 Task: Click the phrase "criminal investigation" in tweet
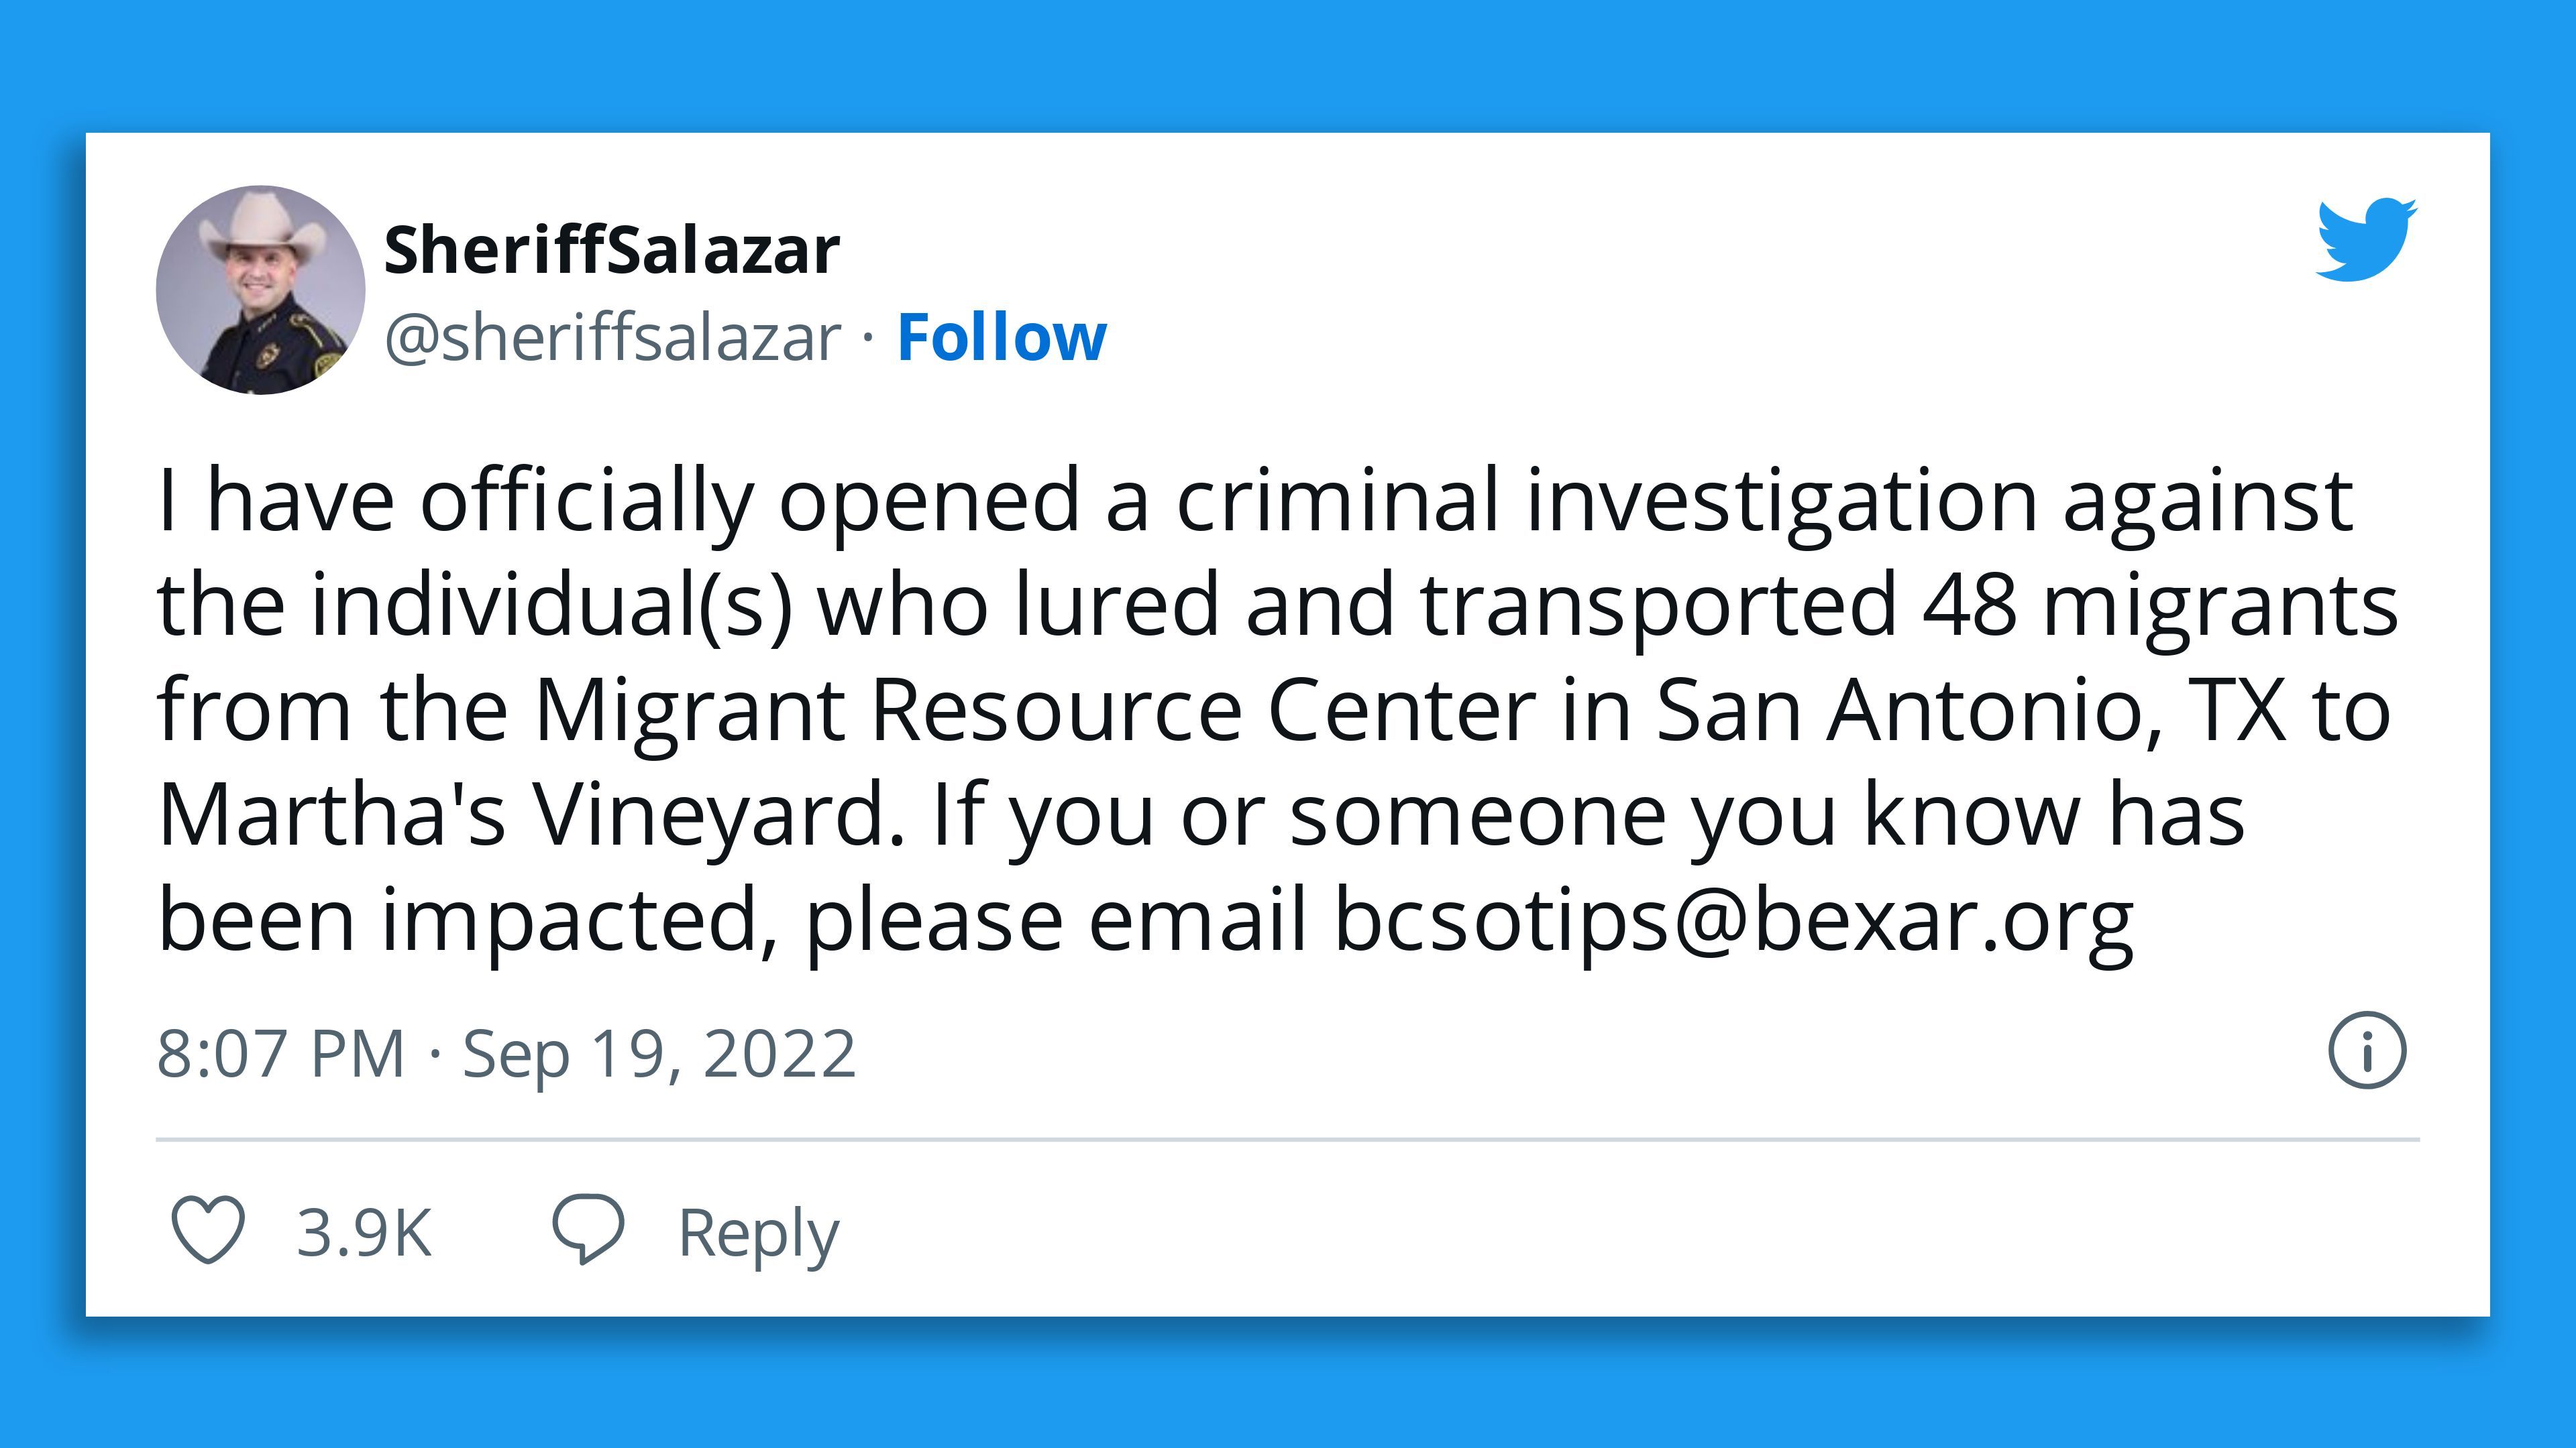click(x=1607, y=501)
